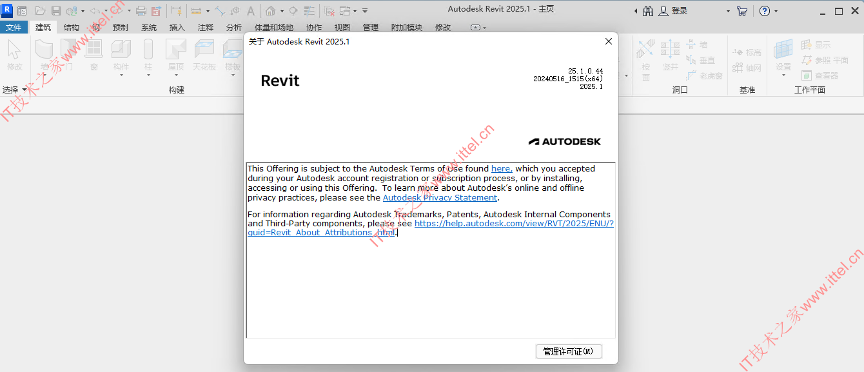
Task: Select the Window (窗) tool in the ribbon
Action: 94,55
